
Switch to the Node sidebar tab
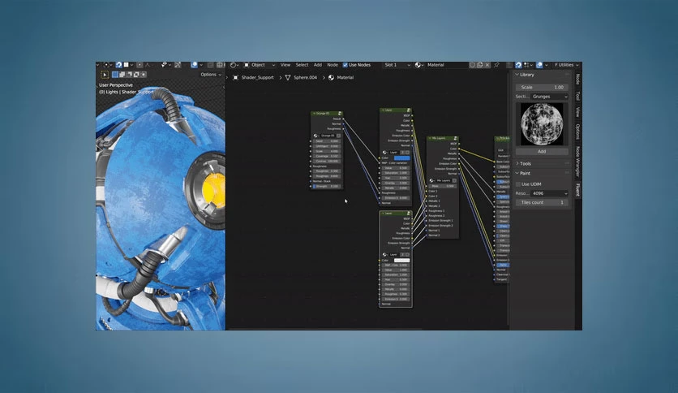(577, 80)
